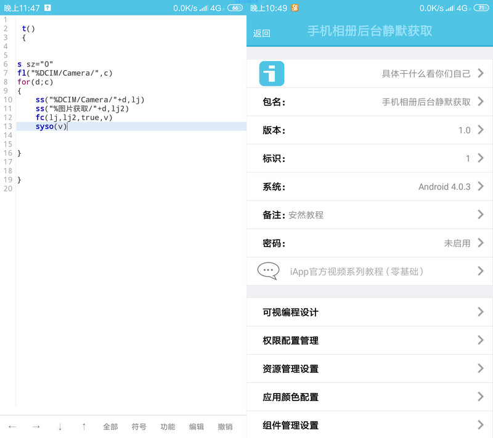Open 可视编程设计 settings entry
The height and width of the screenshot is (438, 493).
coord(370,312)
